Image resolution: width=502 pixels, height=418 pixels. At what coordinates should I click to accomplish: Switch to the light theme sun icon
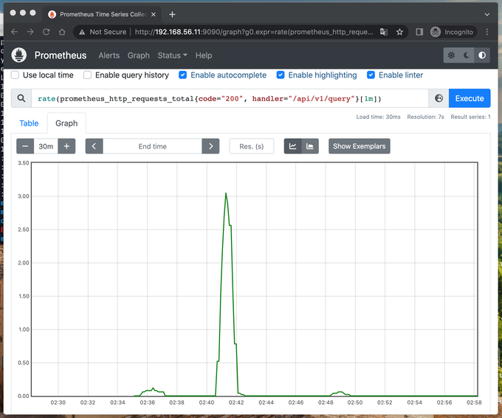click(x=451, y=55)
